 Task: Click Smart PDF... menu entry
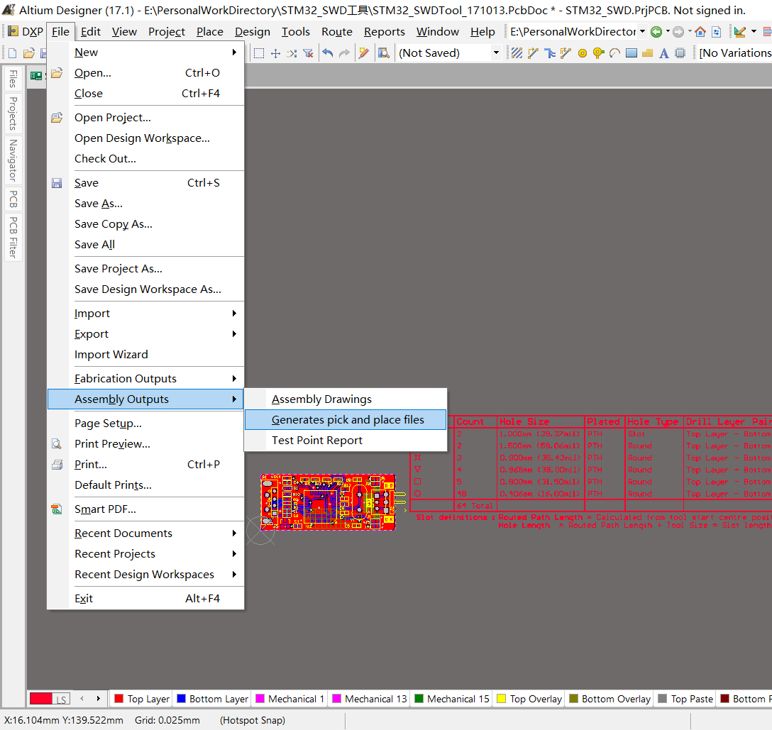145,509
